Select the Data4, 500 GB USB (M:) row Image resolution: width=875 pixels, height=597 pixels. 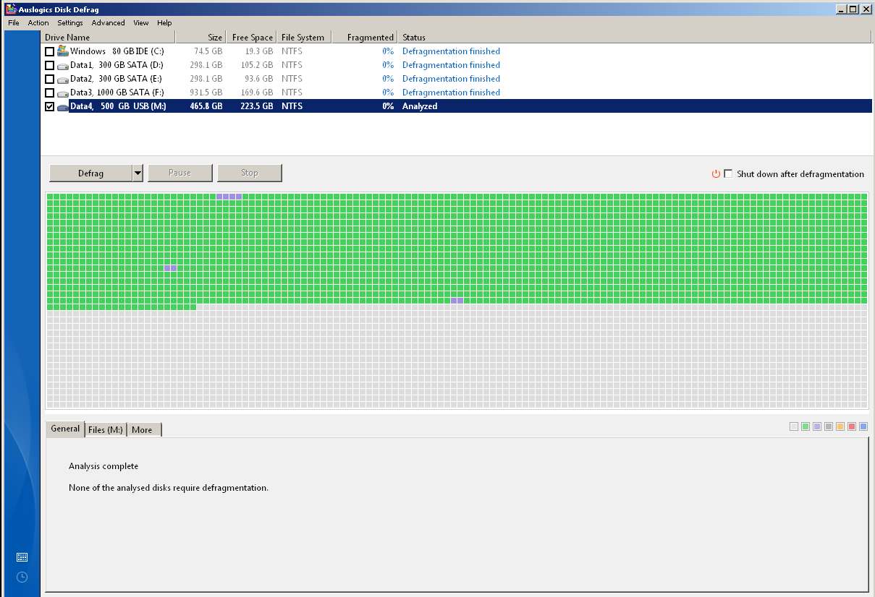click(457, 106)
